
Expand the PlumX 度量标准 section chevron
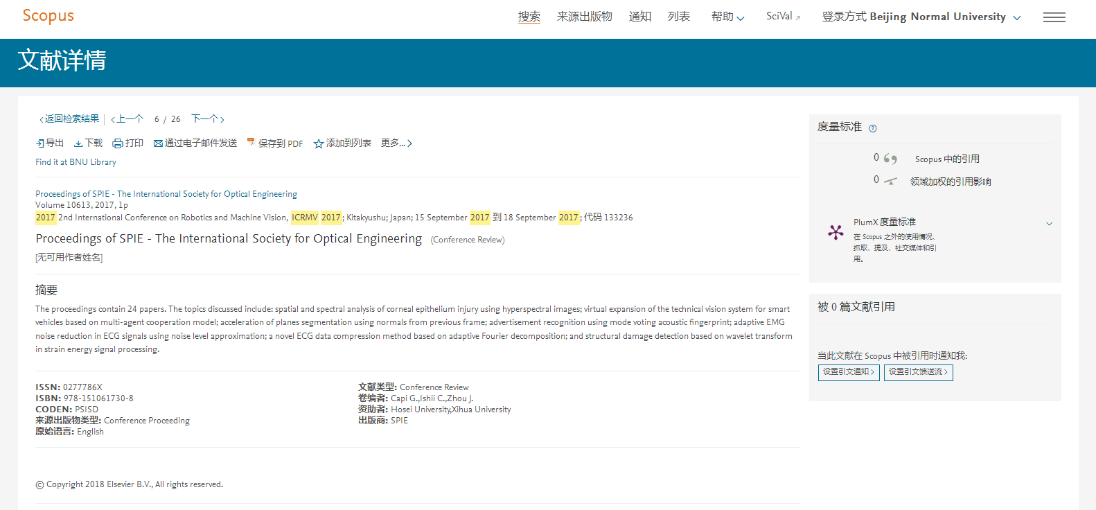pyautogui.click(x=1049, y=223)
